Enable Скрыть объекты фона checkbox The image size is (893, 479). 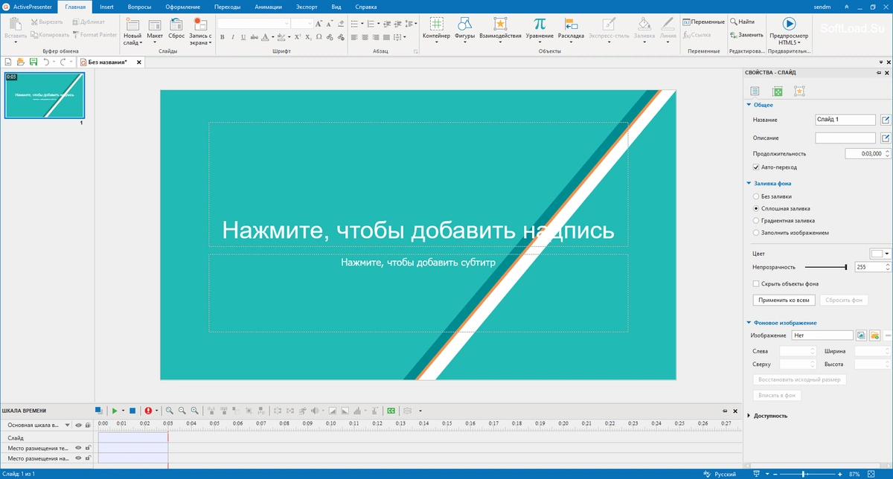[756, 284]
